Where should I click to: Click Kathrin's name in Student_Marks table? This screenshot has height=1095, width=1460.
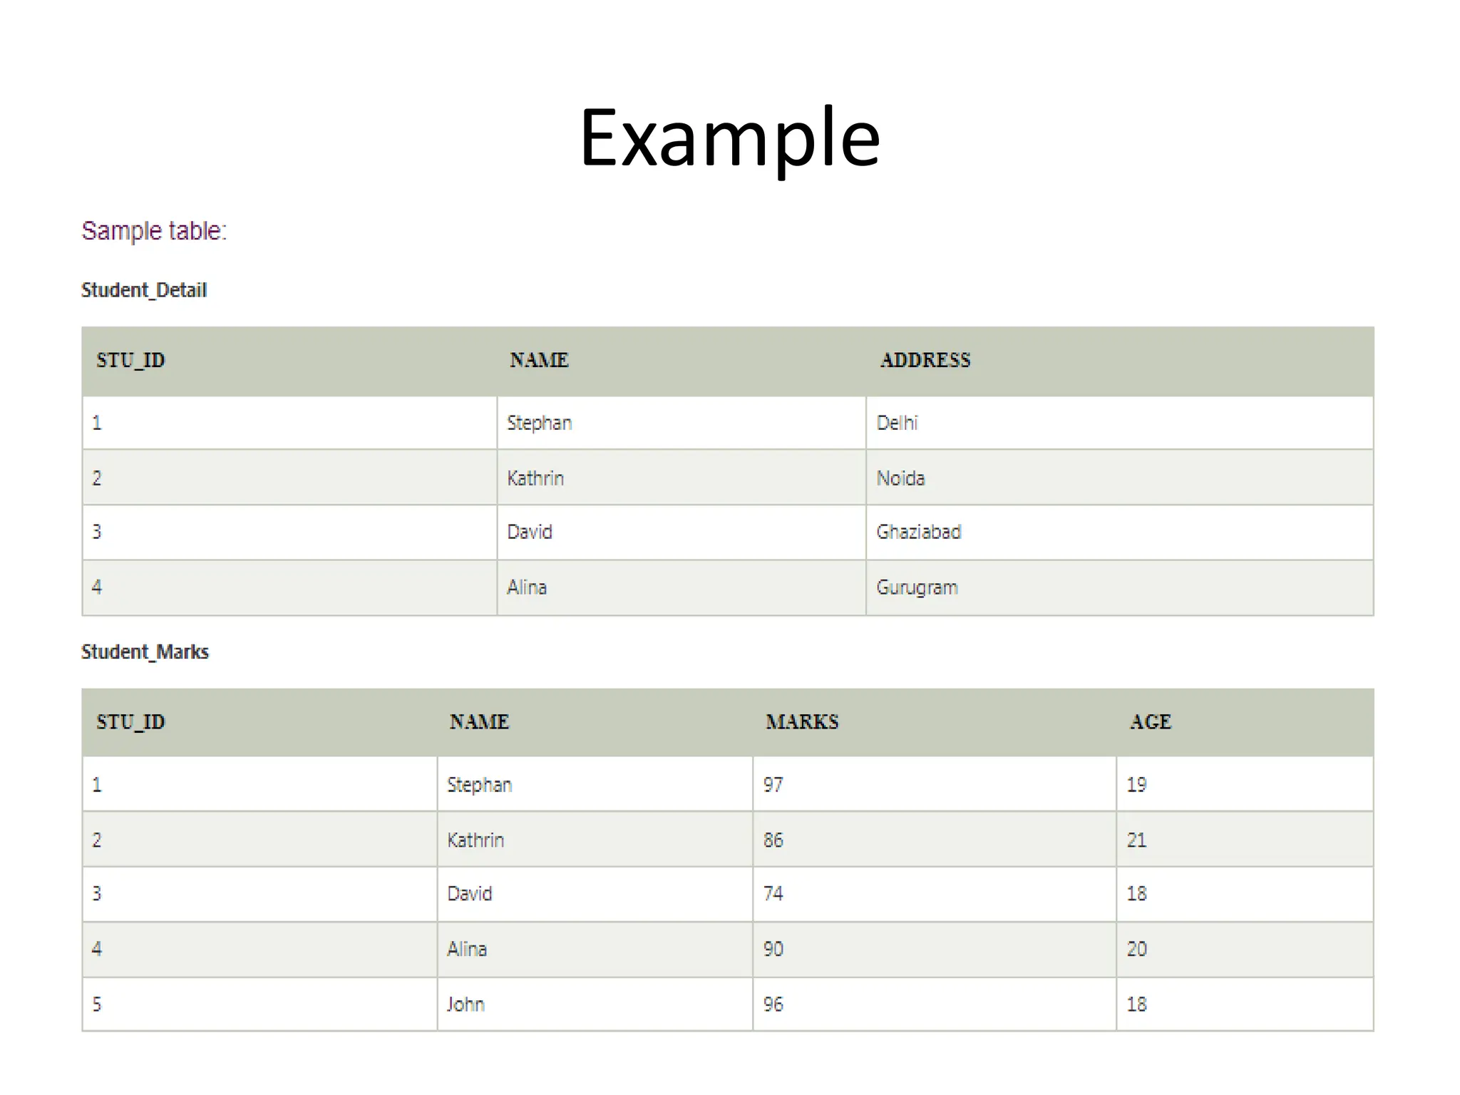pos(475,840)
